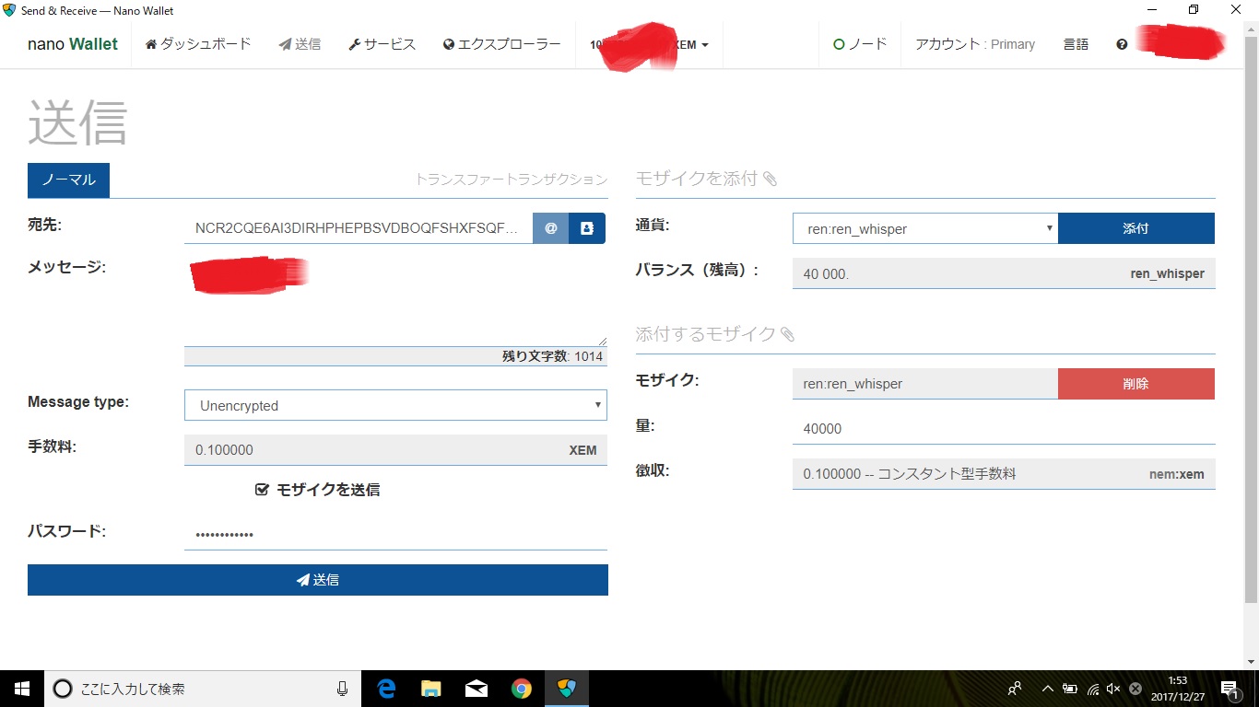Open the address book icon button
The height and width of the screenshot is (707, 1259).
pos(587,228)
